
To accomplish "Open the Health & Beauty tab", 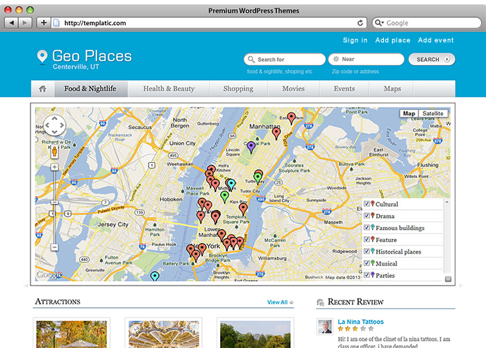I will pos(169,89).
